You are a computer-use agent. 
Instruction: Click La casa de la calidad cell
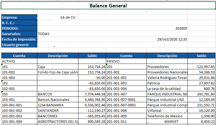pyautogui.click(x=167, y=89)
